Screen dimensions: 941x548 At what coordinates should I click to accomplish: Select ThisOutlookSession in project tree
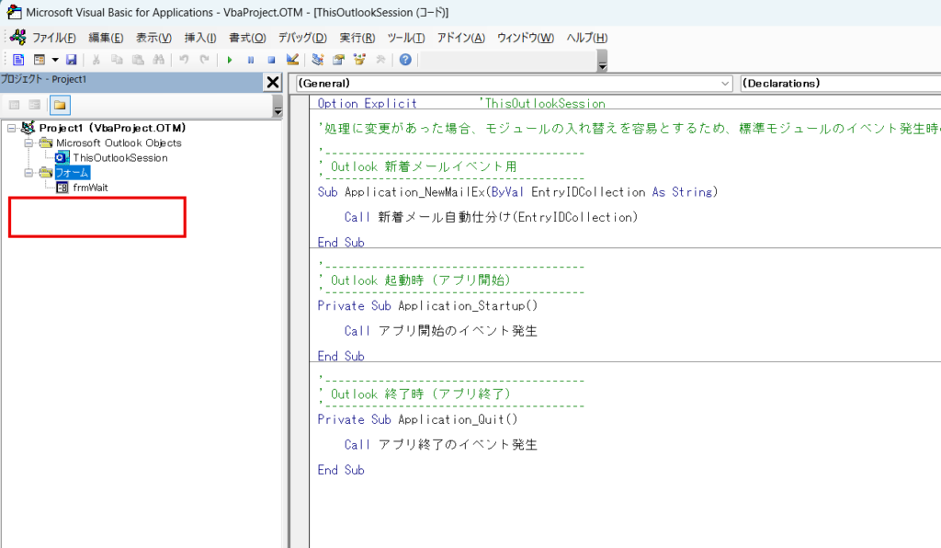point(120,157)
